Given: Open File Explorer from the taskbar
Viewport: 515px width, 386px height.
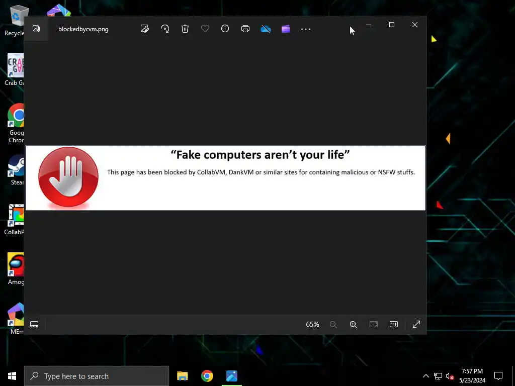Looking at the screenshot, I should pos(182,376).
